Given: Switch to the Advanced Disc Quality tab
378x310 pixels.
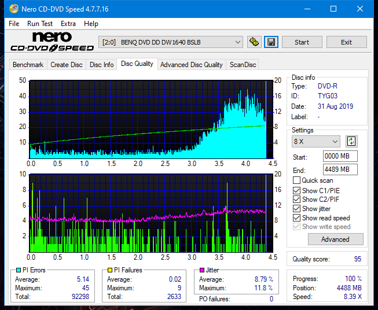Looking at the screenshot, I should (x=192, y=65).
